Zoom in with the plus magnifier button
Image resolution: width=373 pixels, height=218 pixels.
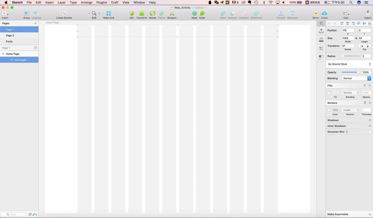(99, 13)
